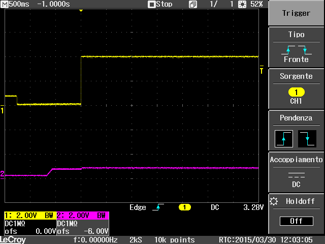The image size is (325, 244).
Task: Toggle the Holdoff Off field
Action: [297, 221]
